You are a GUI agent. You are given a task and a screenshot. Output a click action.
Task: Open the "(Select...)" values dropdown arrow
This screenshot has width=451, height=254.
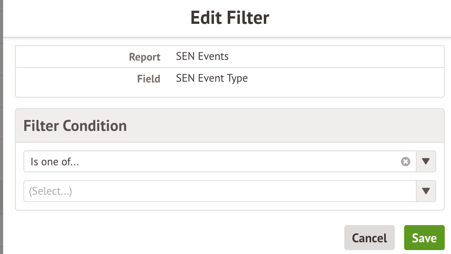[426, 191]
